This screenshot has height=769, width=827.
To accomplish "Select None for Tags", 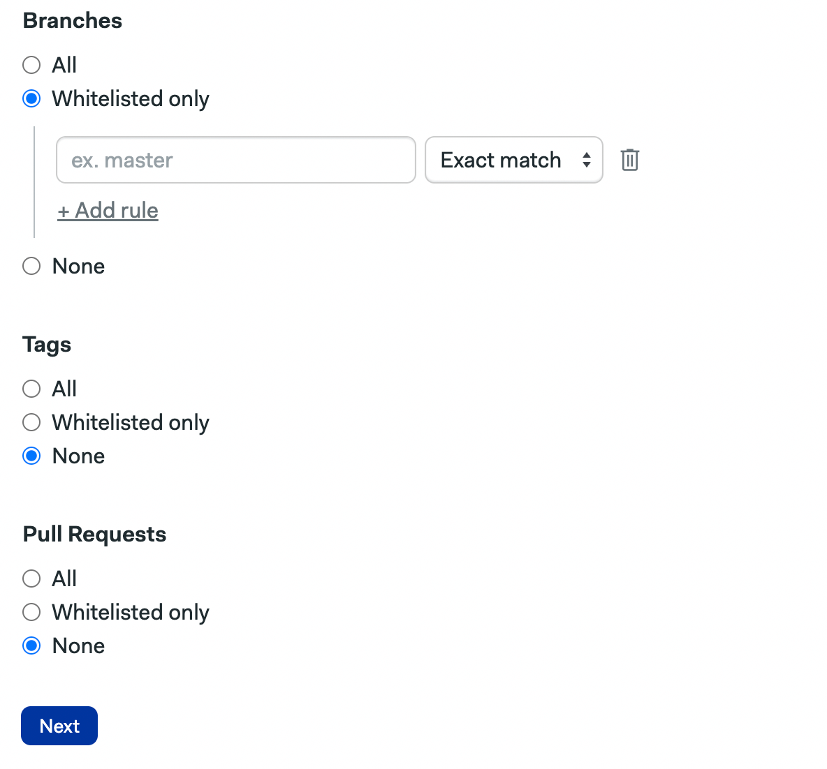I will tap(31, 456).
